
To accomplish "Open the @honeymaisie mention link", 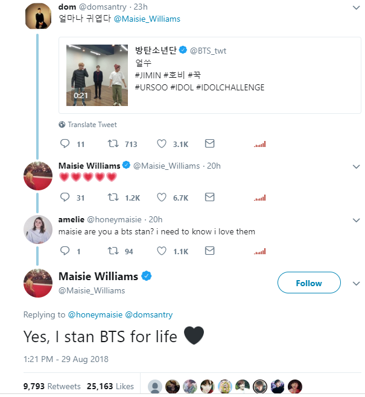I will coord(95,314).
